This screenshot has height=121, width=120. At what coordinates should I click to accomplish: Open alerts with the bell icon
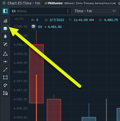[5, 36]
